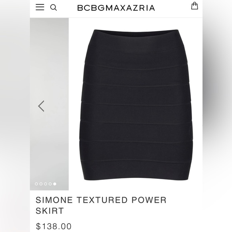Open the Simone Textured Power Skirt title
The height and width of the screenshot is (232, 232).
click(101, 205)
